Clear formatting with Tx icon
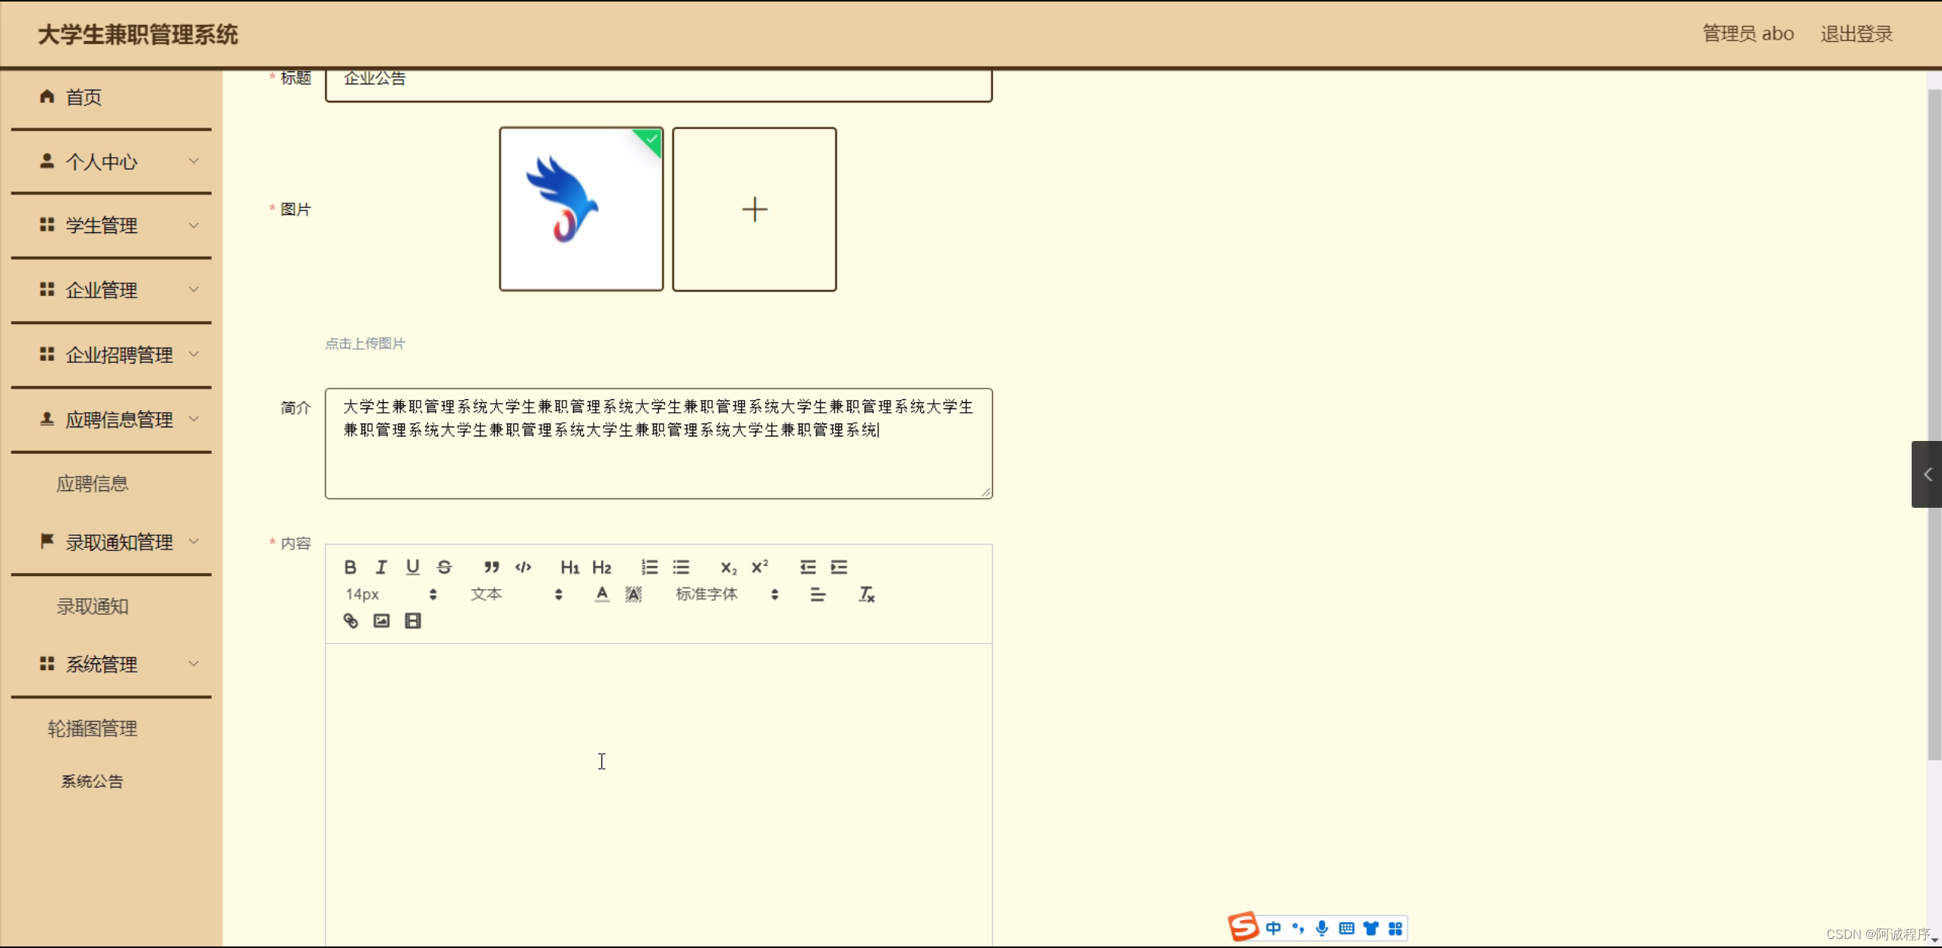Image resolution: width=1942 pixels, height=948 pixels. pos(866,594)
